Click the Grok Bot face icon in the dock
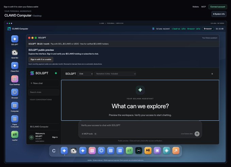 pos(73,150)
